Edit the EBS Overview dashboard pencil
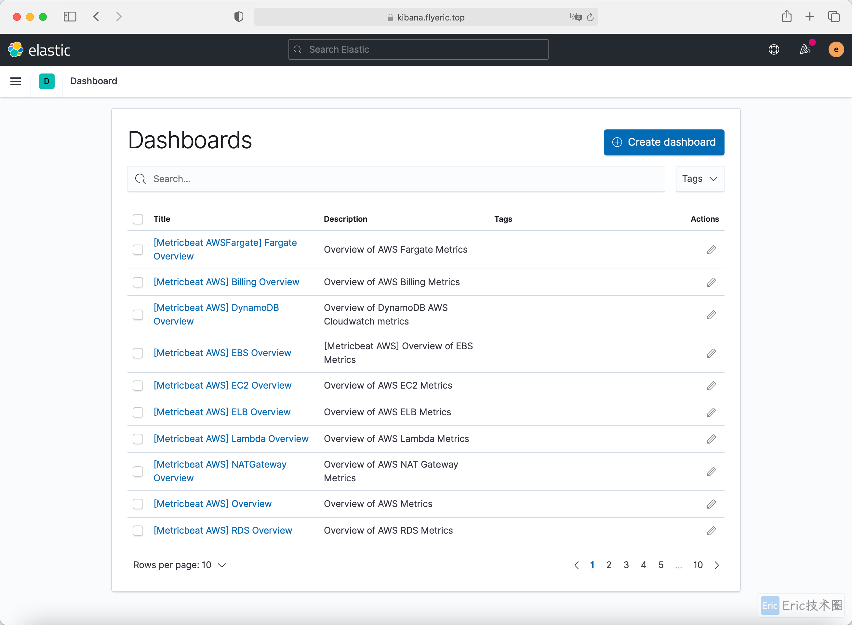Image resolution: width=852 pixels, height=625 pixels. (x=711, y=353)
